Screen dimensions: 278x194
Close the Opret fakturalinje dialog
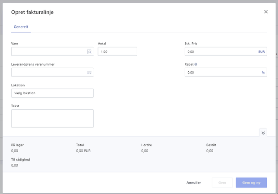coord(266,12)
